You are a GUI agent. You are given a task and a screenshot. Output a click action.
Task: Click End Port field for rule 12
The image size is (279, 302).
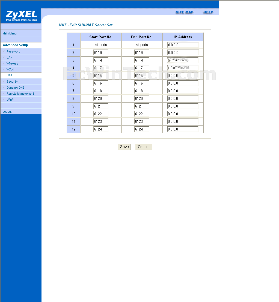[142, 129]
